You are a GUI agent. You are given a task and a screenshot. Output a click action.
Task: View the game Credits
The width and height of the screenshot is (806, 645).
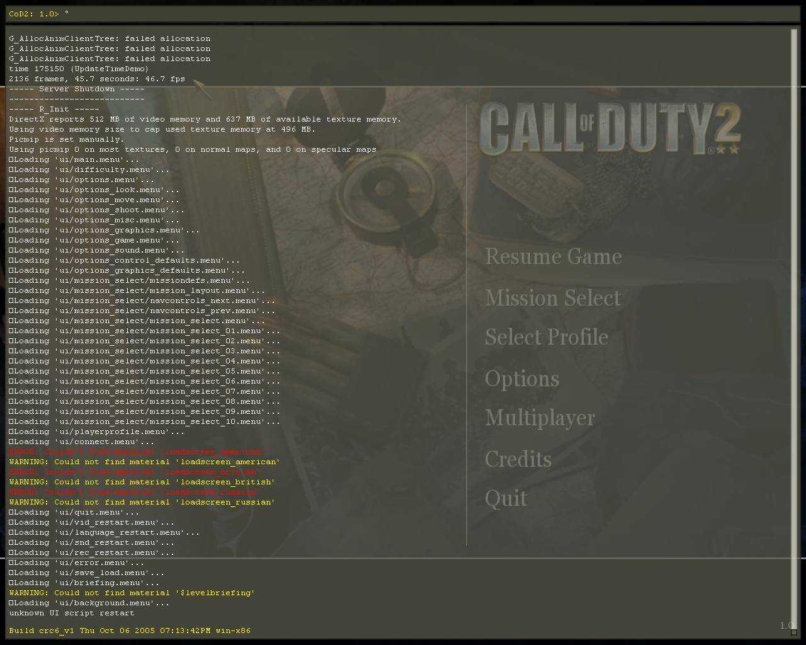pyautogui.click(x=518, y=459)
